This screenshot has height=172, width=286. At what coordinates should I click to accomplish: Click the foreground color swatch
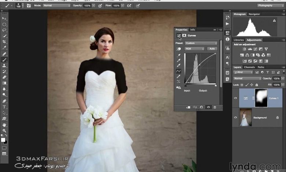click(3, 140)
